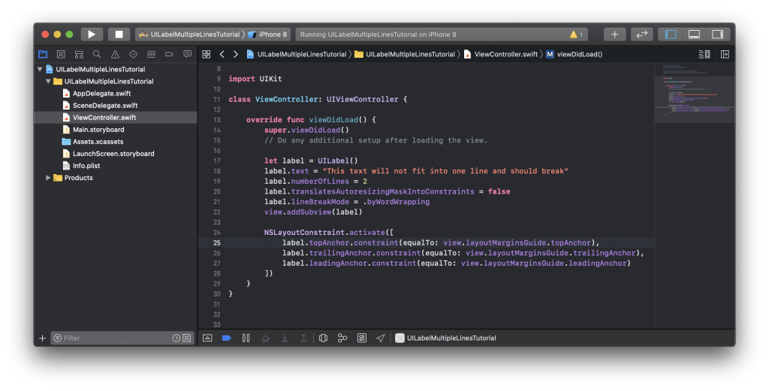The height and width of the screenshot is (391, 769).
Task: Click the Run (play) button
Action: click(x=92, y=35)
